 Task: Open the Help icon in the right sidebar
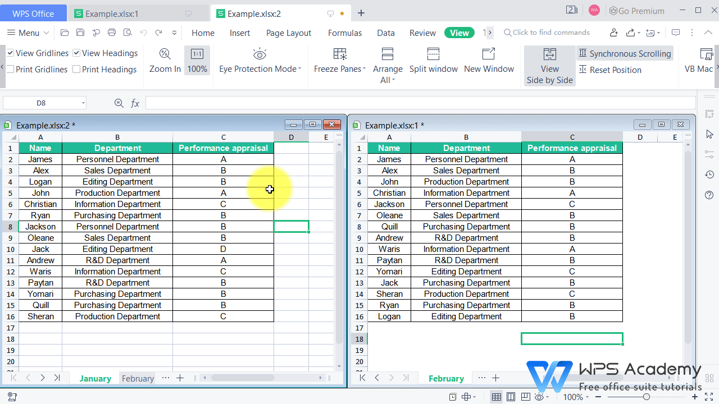pos(709,195)
